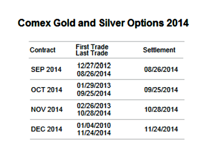Click the first trade date 12/27/2012
This screenshot has width=211, height=158.
pyautogui.click(x=94, y=66)
